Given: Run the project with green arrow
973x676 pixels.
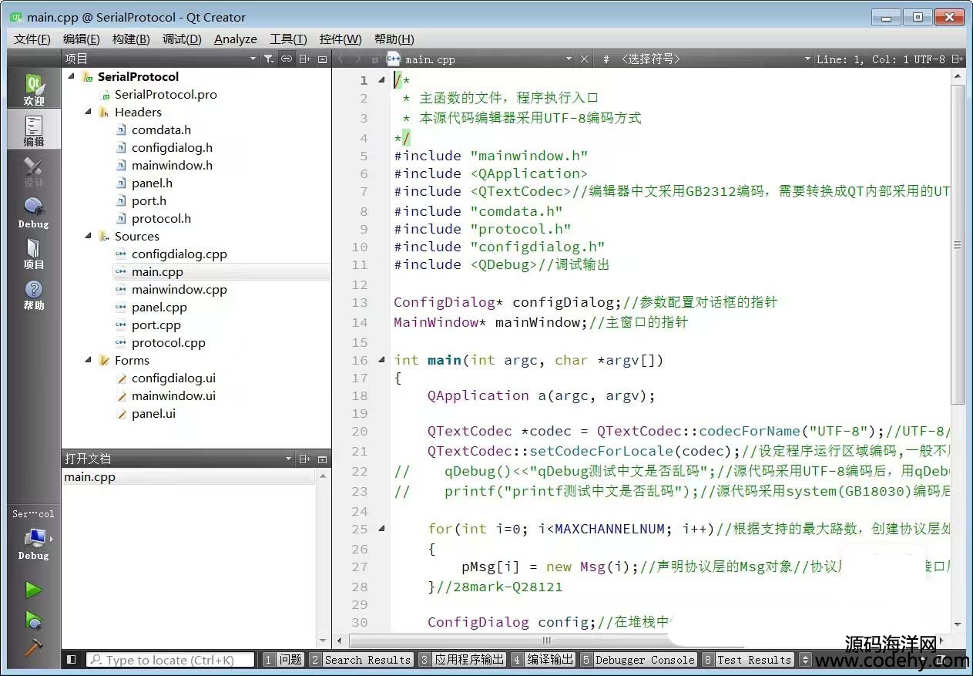Looking at the screenshot, I should click(33, 590).
